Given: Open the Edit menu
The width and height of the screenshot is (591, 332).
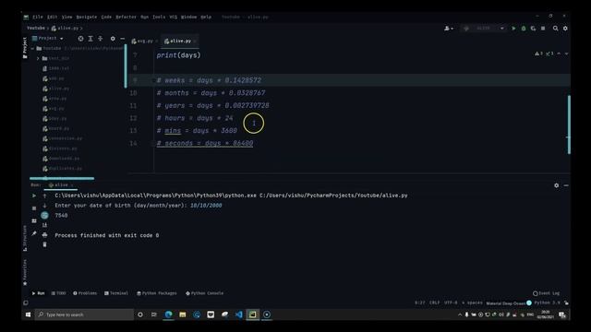Looking at the screenshot, I should tap(53, 17).
